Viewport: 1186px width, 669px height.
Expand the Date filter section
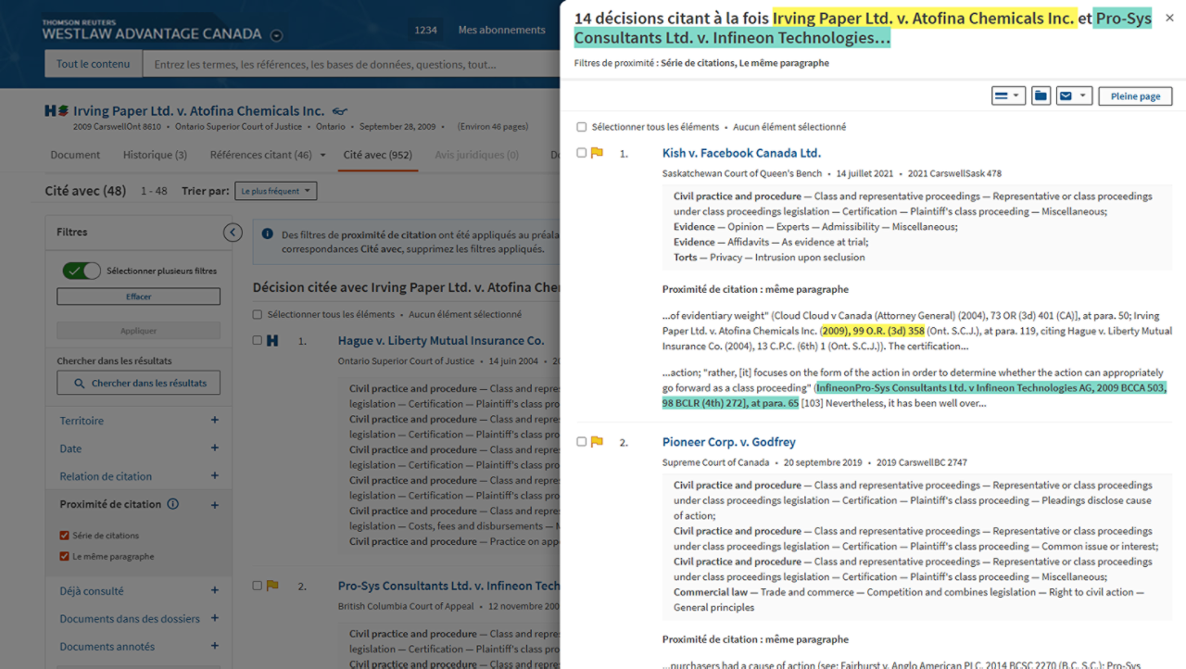pyautogui.click(x=215, y=448)
